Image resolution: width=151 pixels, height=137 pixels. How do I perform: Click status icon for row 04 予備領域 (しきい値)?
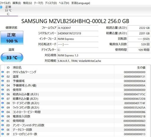click(x=3, y=85)
